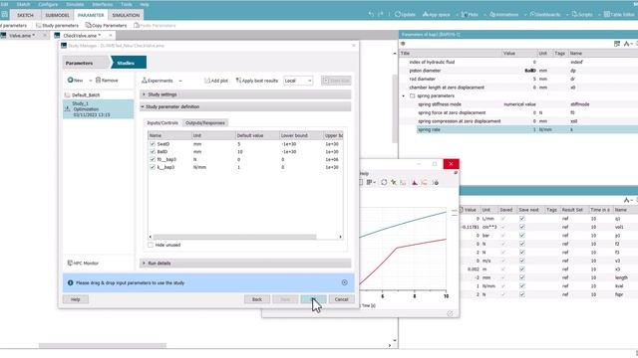The image size is (638, 358).
Task: Click the Update icon in the top toolbar
Action: click(x=398, y=15)
